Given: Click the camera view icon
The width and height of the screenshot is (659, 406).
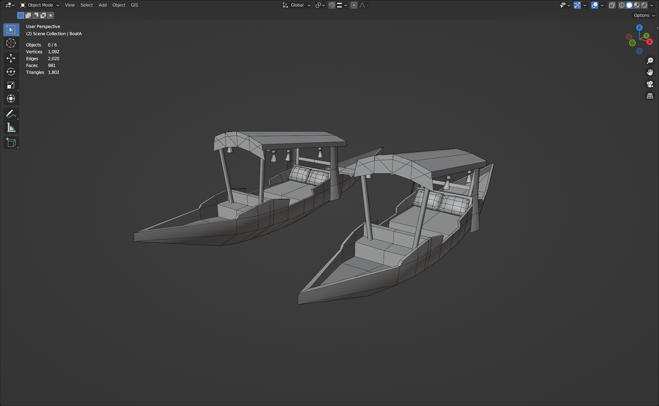Looking at the screenshot, I should [x=650, y=84].
